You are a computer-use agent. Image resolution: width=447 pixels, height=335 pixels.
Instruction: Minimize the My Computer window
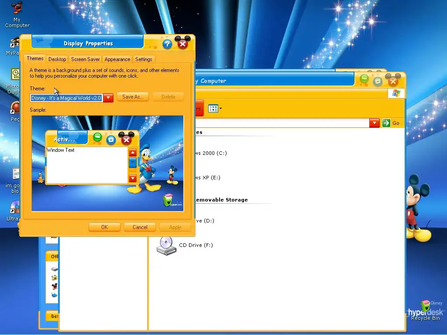(364, 79)
